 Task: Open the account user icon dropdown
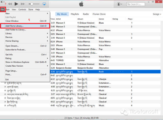(x=120, y=4)
